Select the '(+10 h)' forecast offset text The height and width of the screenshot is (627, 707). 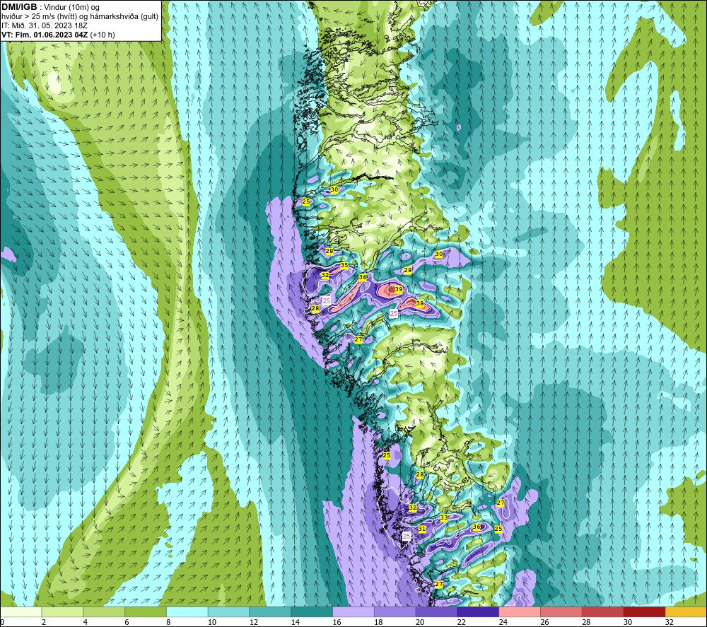coord(103,35)
